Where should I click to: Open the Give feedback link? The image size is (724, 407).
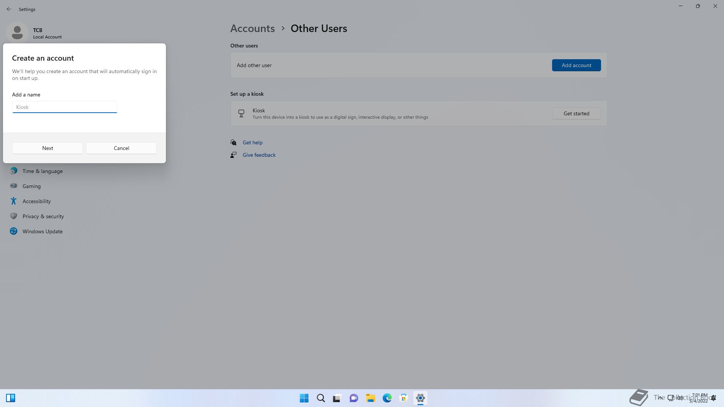[x=259, y=155]
